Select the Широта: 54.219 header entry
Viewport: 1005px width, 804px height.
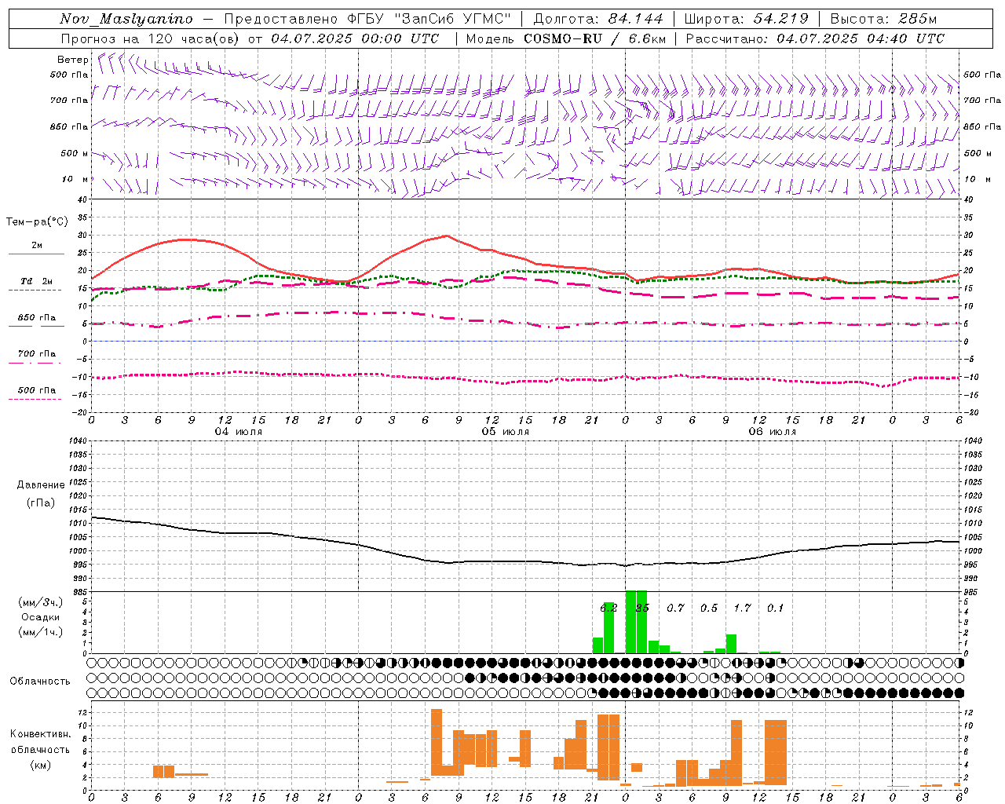click(x=746, y=19)
